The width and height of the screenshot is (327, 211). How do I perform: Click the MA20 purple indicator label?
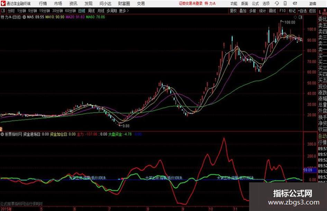(x=75, y=17)
